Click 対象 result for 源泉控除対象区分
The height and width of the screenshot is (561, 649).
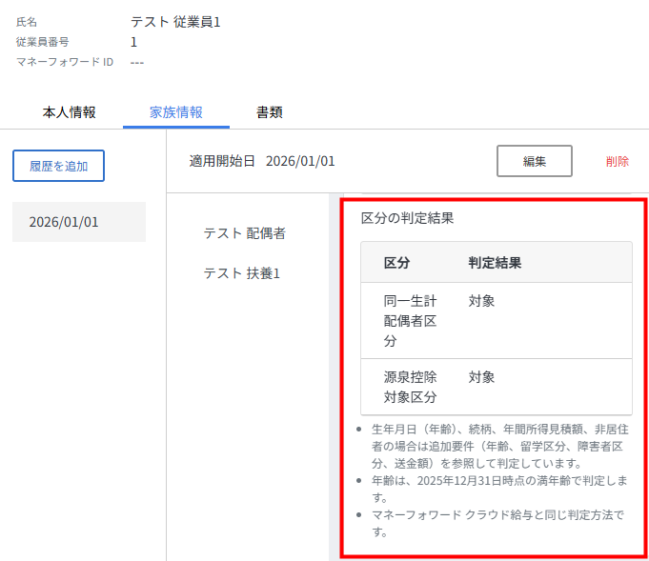pos(481,377)
